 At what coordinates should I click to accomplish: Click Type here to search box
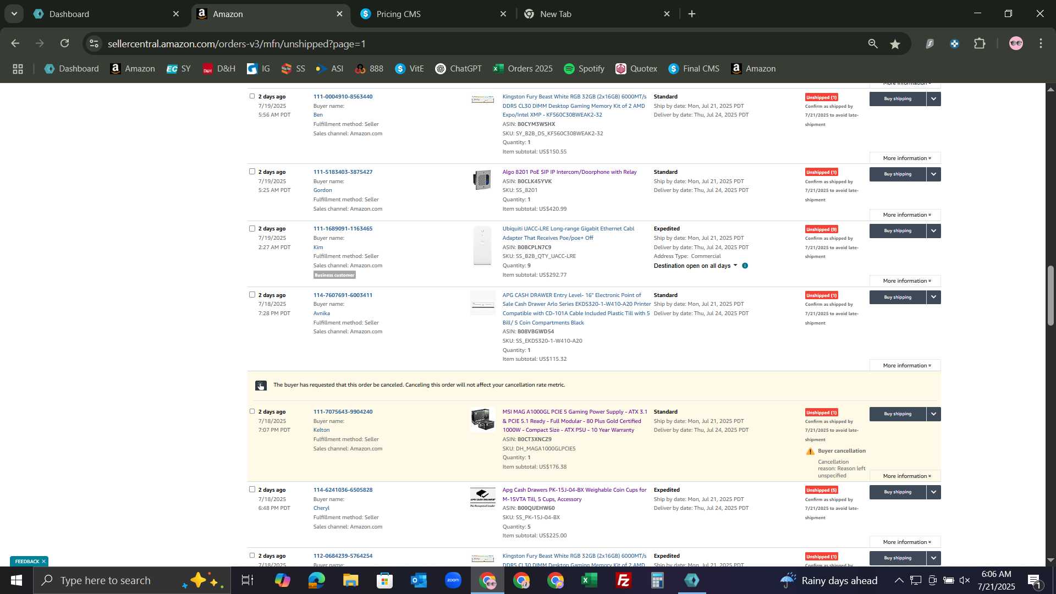[x=132, y=580]
